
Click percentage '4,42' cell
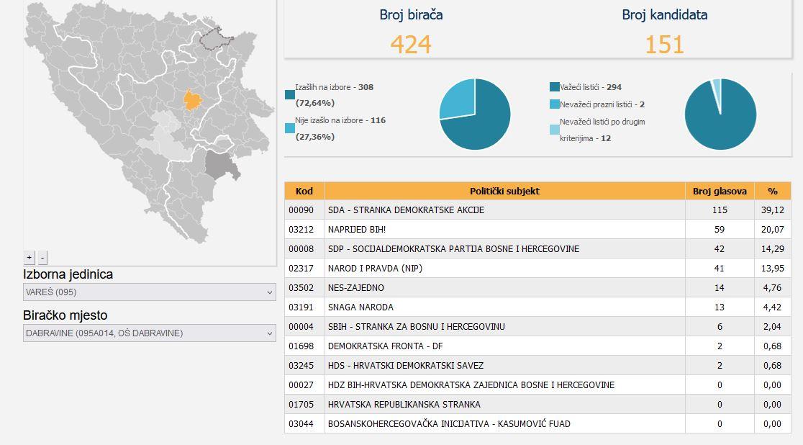[x=772, y=307]
